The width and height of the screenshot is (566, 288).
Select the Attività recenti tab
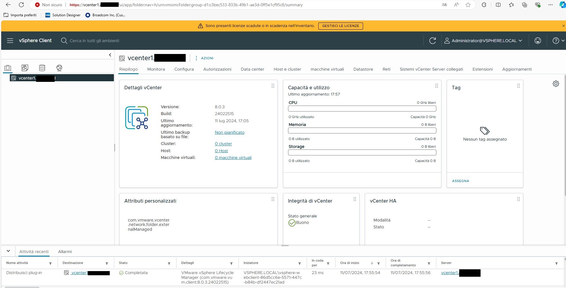(34, 252)
